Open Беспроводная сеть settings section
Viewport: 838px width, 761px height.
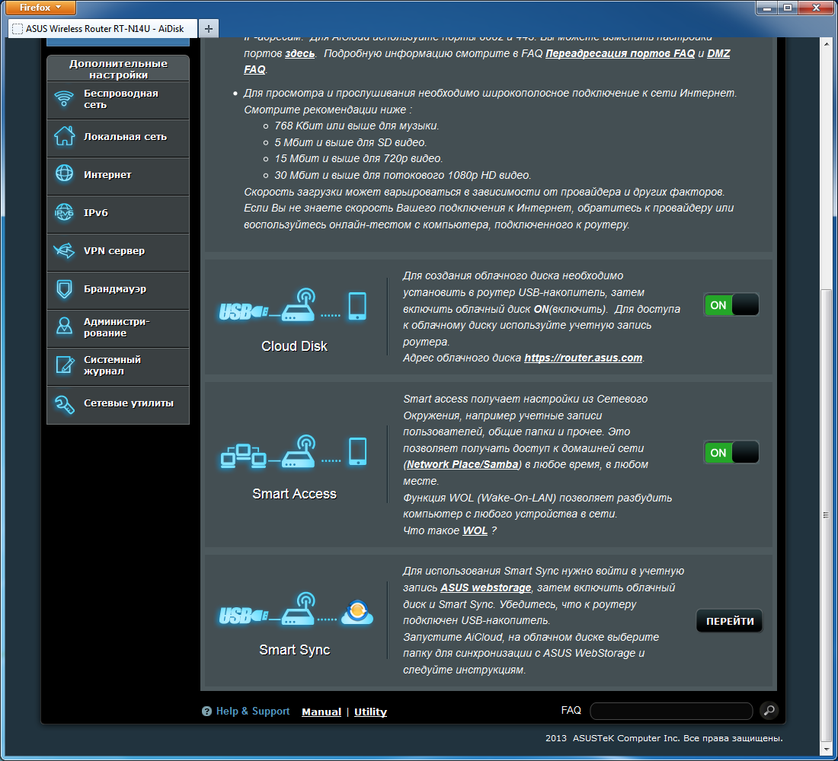pos(118,100)
